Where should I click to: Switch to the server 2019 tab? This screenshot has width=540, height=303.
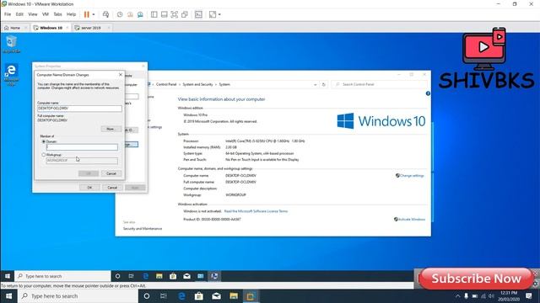click(91, 28)
